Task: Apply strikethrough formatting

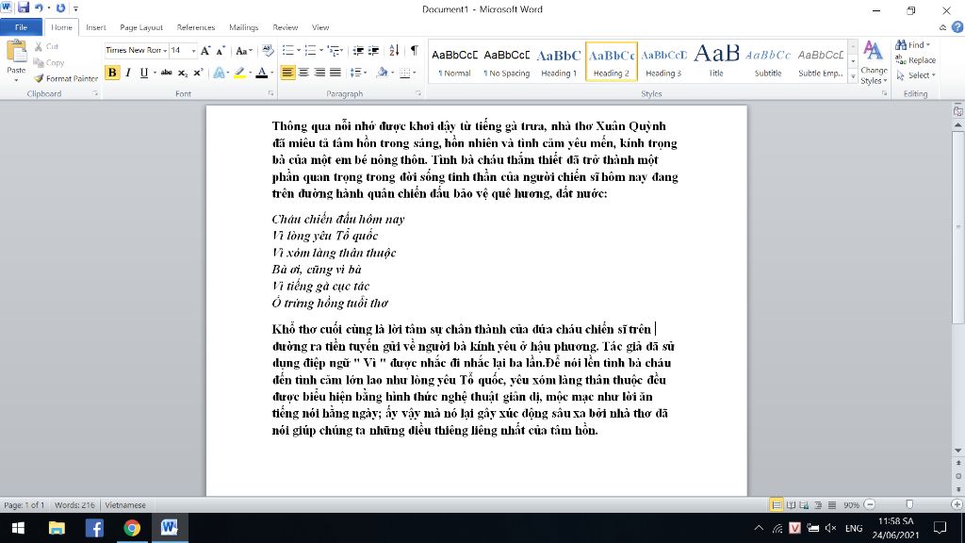Action: click(166, 73)
